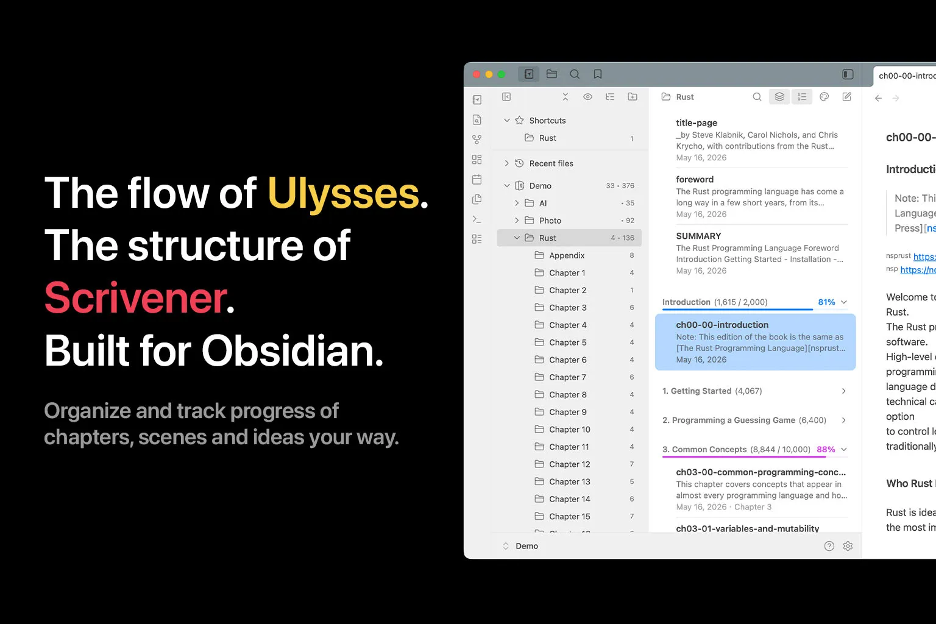Image resolution: width=936 pixels, height=624 pixels.
Task: Open the canvas grid icon in the ribbon
Action: point(477,160)
